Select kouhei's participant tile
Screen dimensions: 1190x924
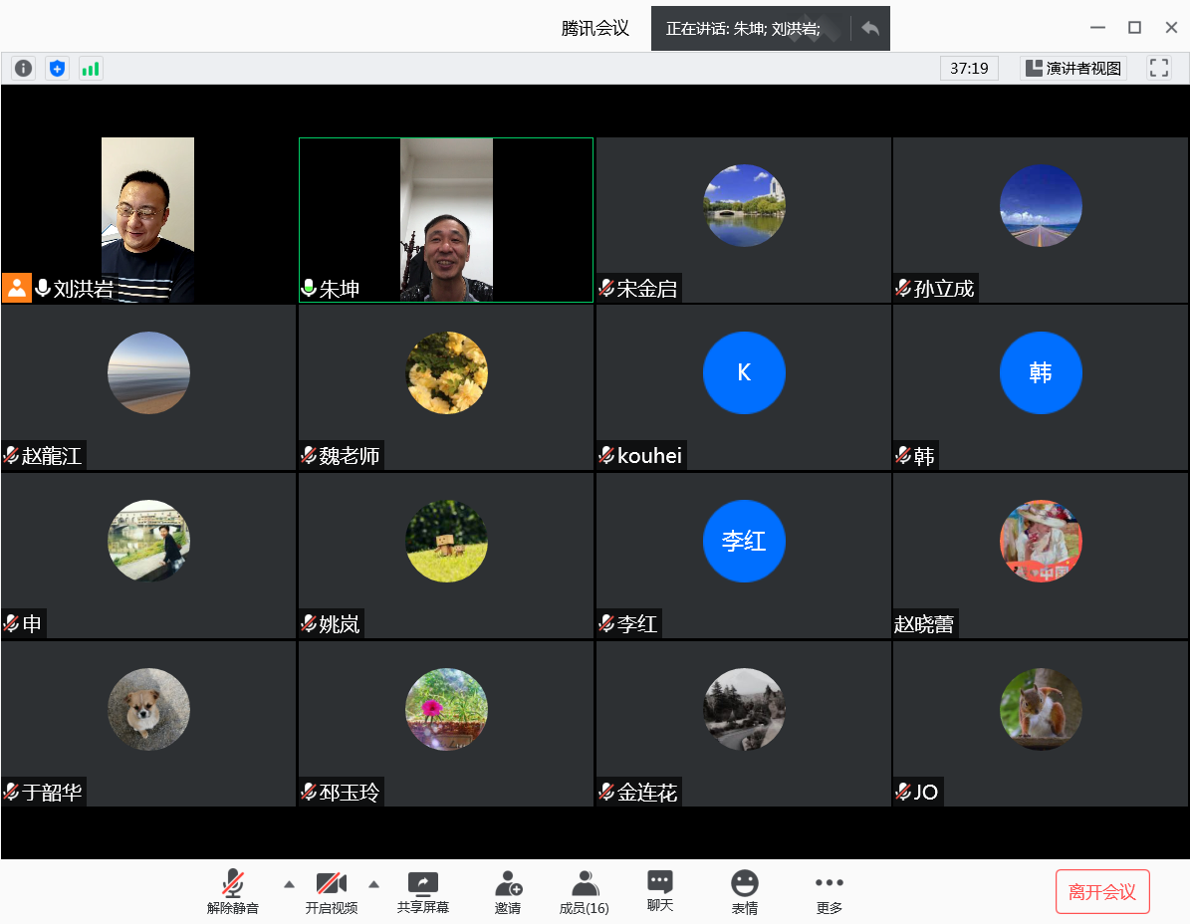coord(743,387)
